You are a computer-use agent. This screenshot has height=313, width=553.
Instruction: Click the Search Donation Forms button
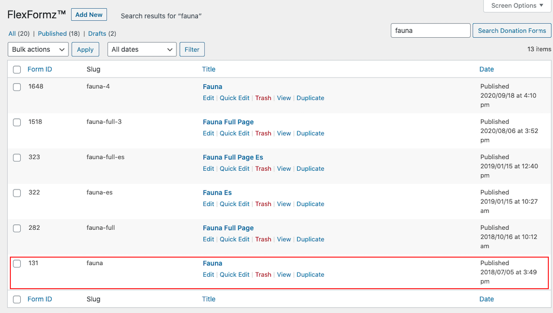pyautogui.click(x=512, y=31)
